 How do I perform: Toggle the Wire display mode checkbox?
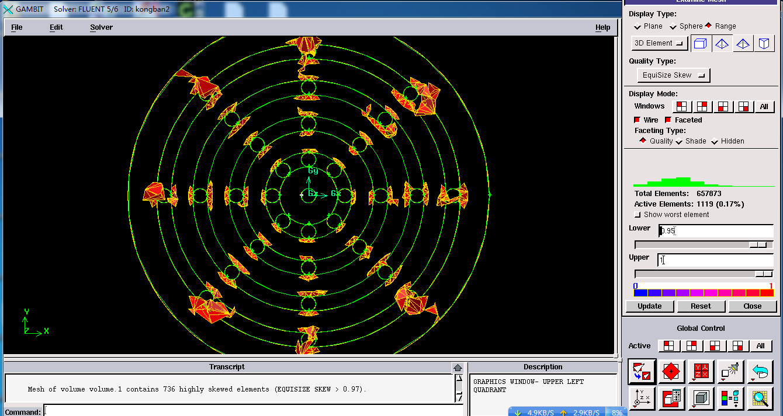coord(638,120)
